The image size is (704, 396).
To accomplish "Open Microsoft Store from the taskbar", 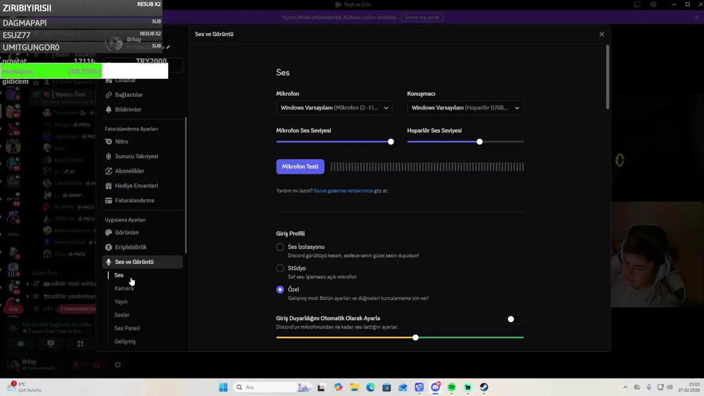I will point(387,387).
